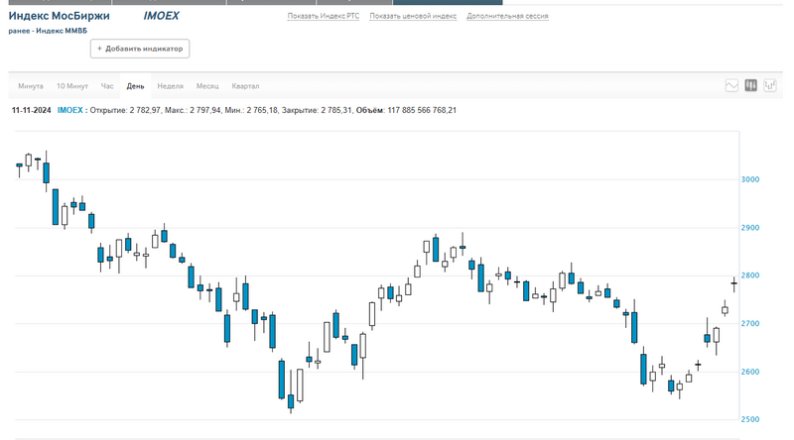The height and width of the screenshot is (440, 794).
Task: Click the 2500 price axis label
Action: point(750,420)
